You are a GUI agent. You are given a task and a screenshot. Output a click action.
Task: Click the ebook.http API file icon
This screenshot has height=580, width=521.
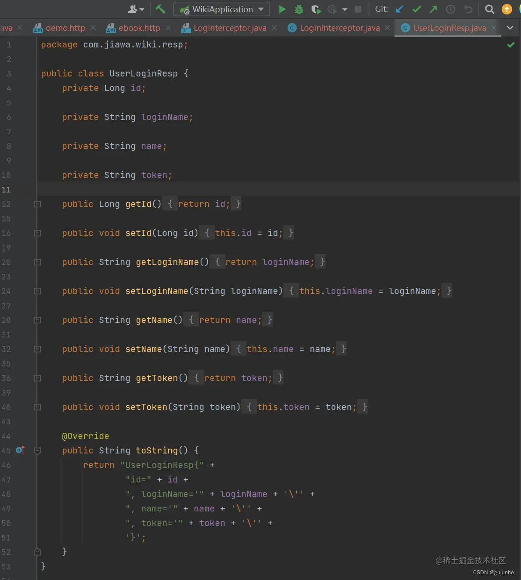[111, 28]
